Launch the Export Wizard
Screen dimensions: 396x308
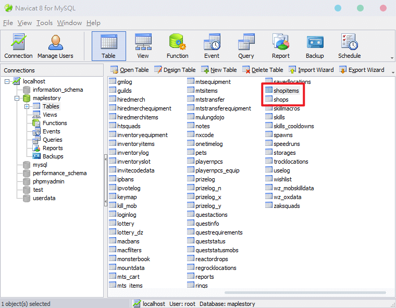pyautogui.click(x=362, y=70)
